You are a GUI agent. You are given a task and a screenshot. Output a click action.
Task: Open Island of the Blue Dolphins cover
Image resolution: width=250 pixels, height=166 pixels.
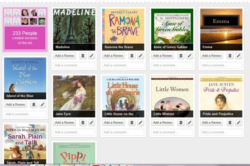point(25,79)
